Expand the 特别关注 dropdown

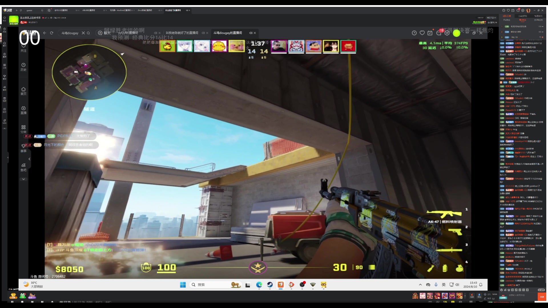[x=491, y=18]
